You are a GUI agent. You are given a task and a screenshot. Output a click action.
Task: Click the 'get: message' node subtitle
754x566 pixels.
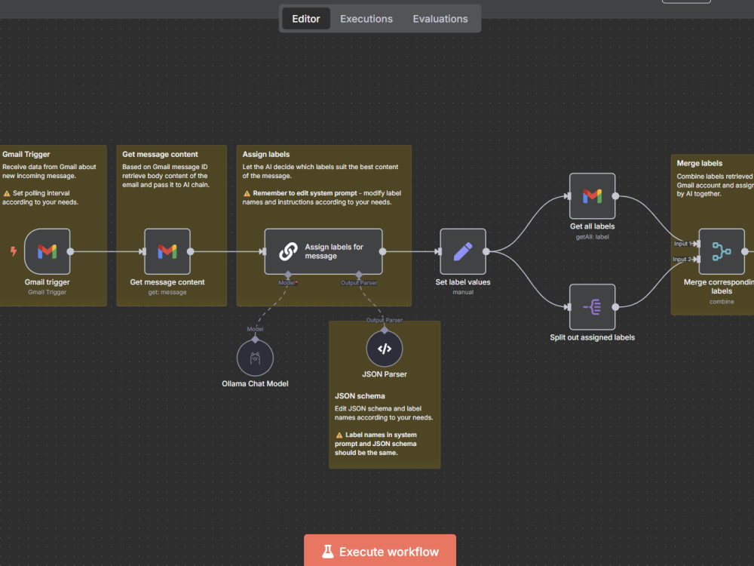coord(167,292)
